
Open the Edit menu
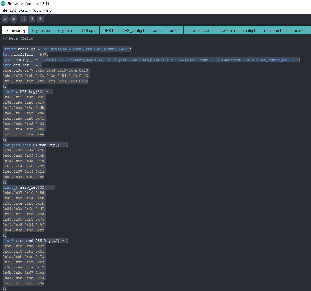13,10
